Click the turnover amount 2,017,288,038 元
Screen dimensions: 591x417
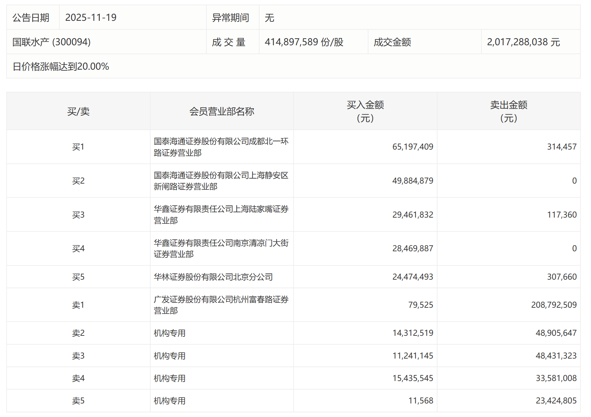(523, 42)
